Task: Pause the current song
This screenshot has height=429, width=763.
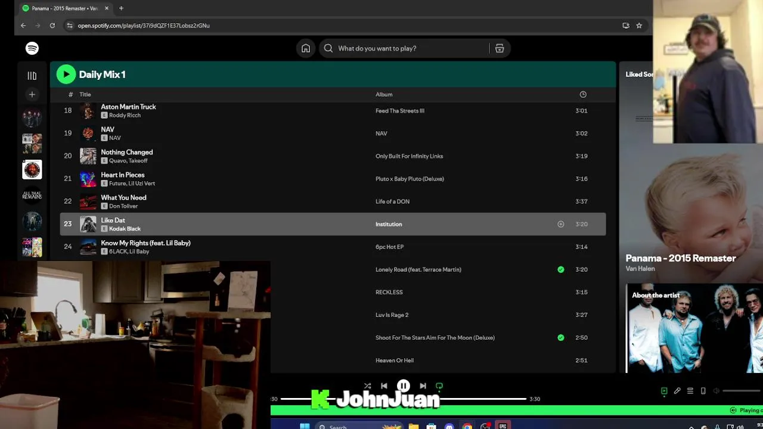Action: point(404,386)
